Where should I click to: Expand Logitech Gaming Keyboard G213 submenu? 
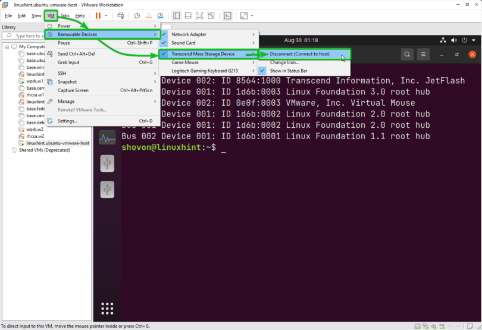209,71
